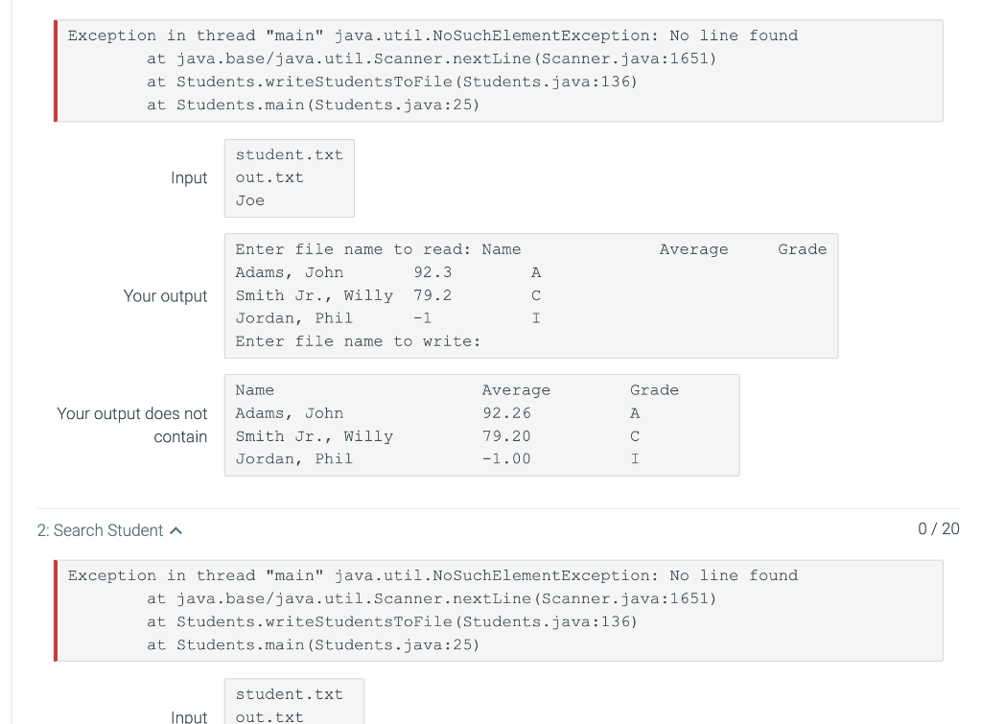Click the Enter file name to write prompt
The height and width of the screenshot is (724, 982).
pos(355,341)
